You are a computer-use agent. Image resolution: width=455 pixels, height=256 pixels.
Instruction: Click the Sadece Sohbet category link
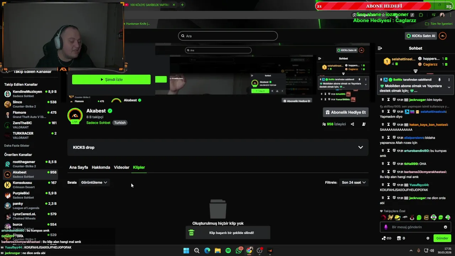98,123
